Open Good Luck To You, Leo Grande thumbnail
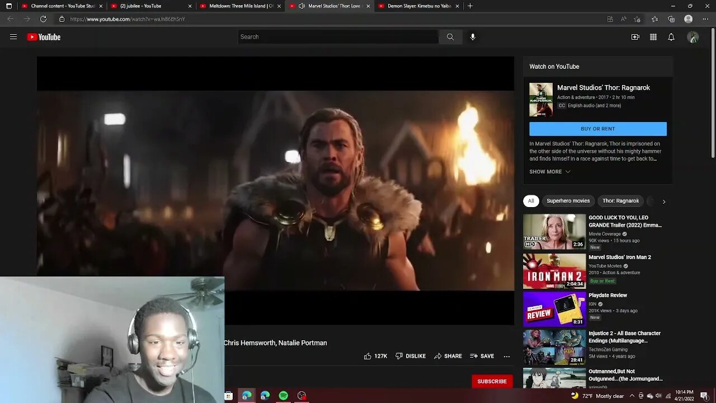Screen dimensions: 716x403 pyautogui.click(x=554, y=232)
